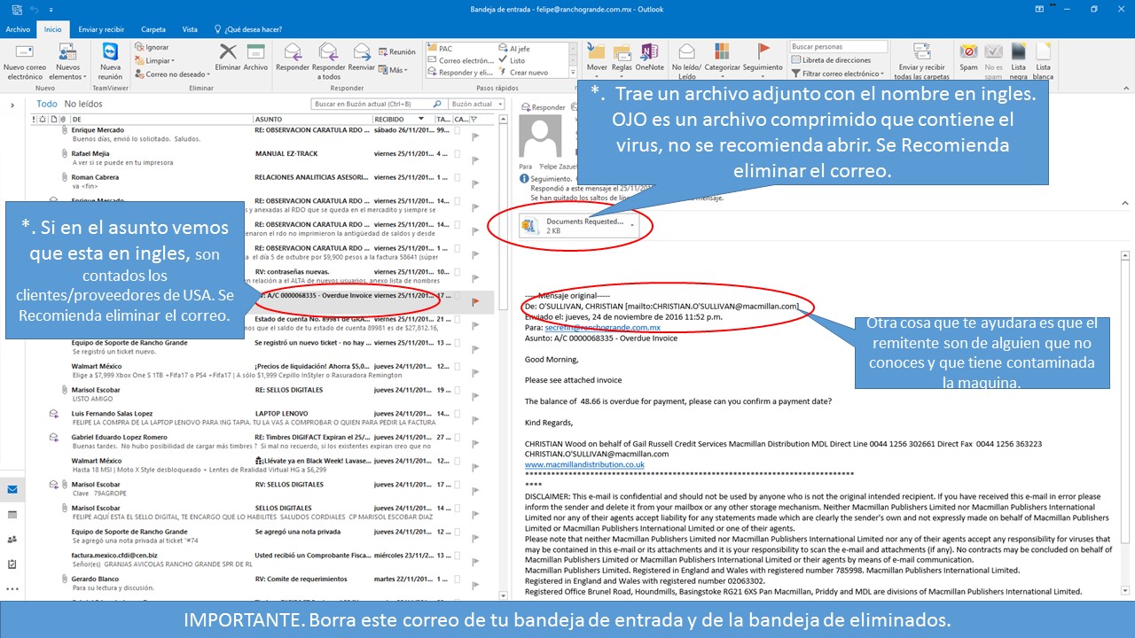Image resolution: width=1135 pixels, height=638 pixels.
Task: Open the Nuevos elementos menu
Action: 68,60
